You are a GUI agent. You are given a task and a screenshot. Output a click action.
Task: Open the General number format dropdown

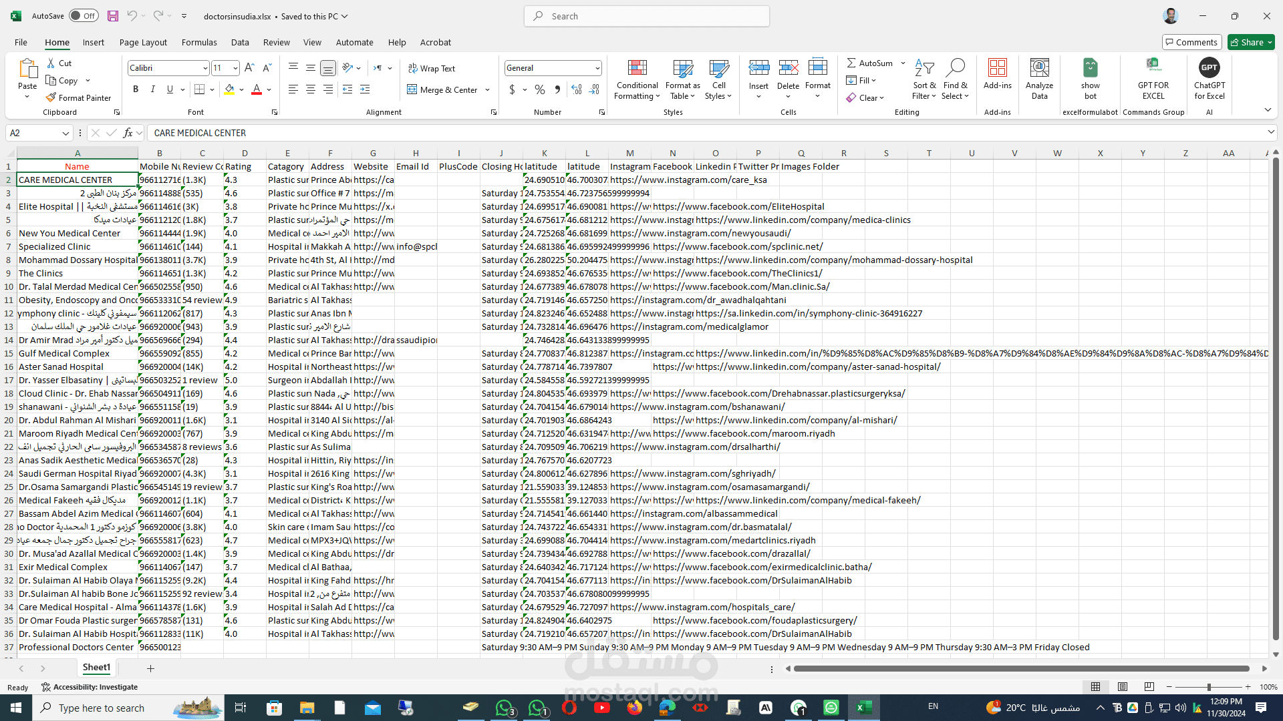point(597,68)
